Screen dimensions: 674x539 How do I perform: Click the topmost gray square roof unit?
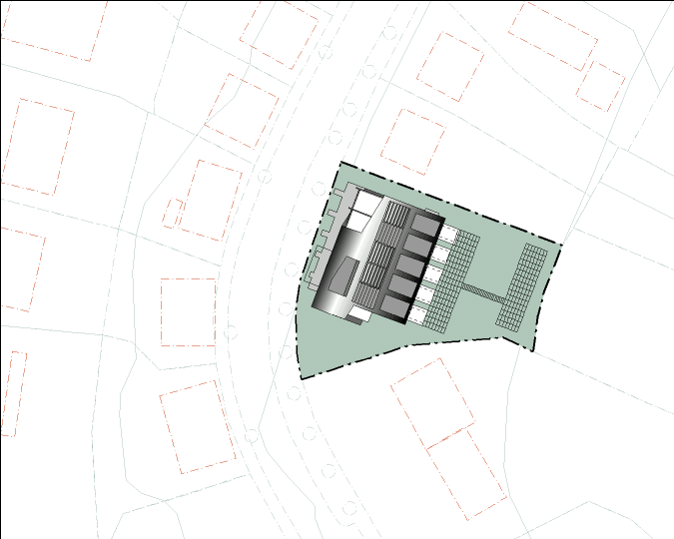[423, 226]
